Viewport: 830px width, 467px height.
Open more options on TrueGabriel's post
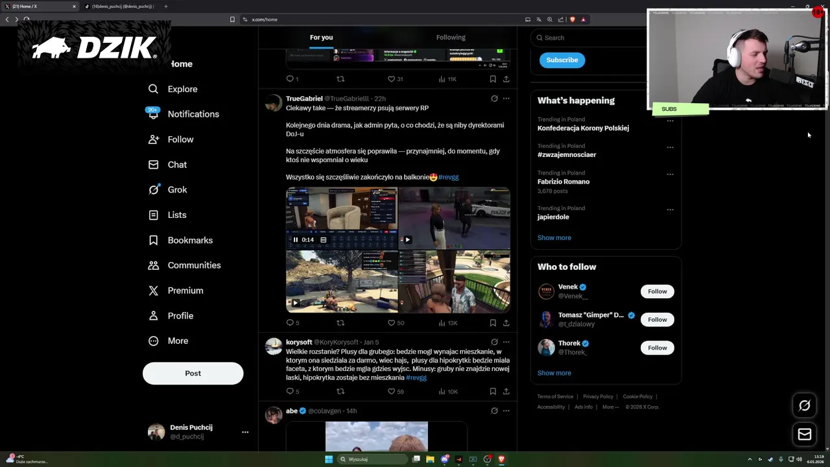506,99
